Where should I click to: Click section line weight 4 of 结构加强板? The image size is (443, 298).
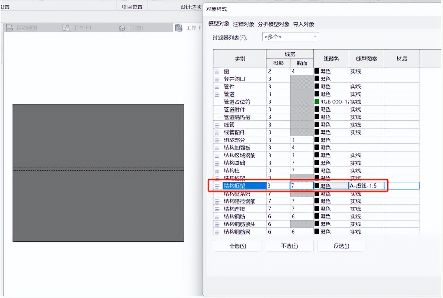pos(302,148)
